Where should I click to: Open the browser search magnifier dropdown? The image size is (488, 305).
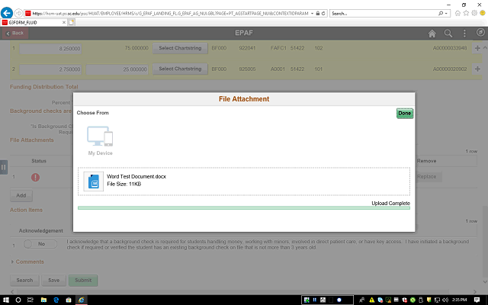[443, 14]
